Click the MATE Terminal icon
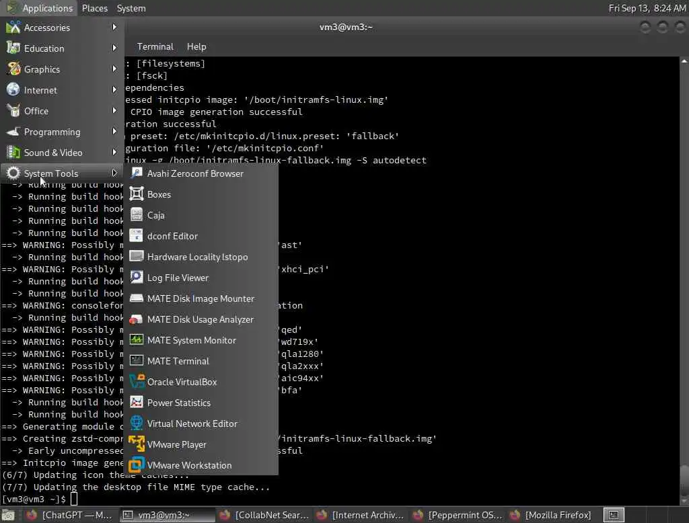This screenshot has height=523, width=689. (137, 361)
